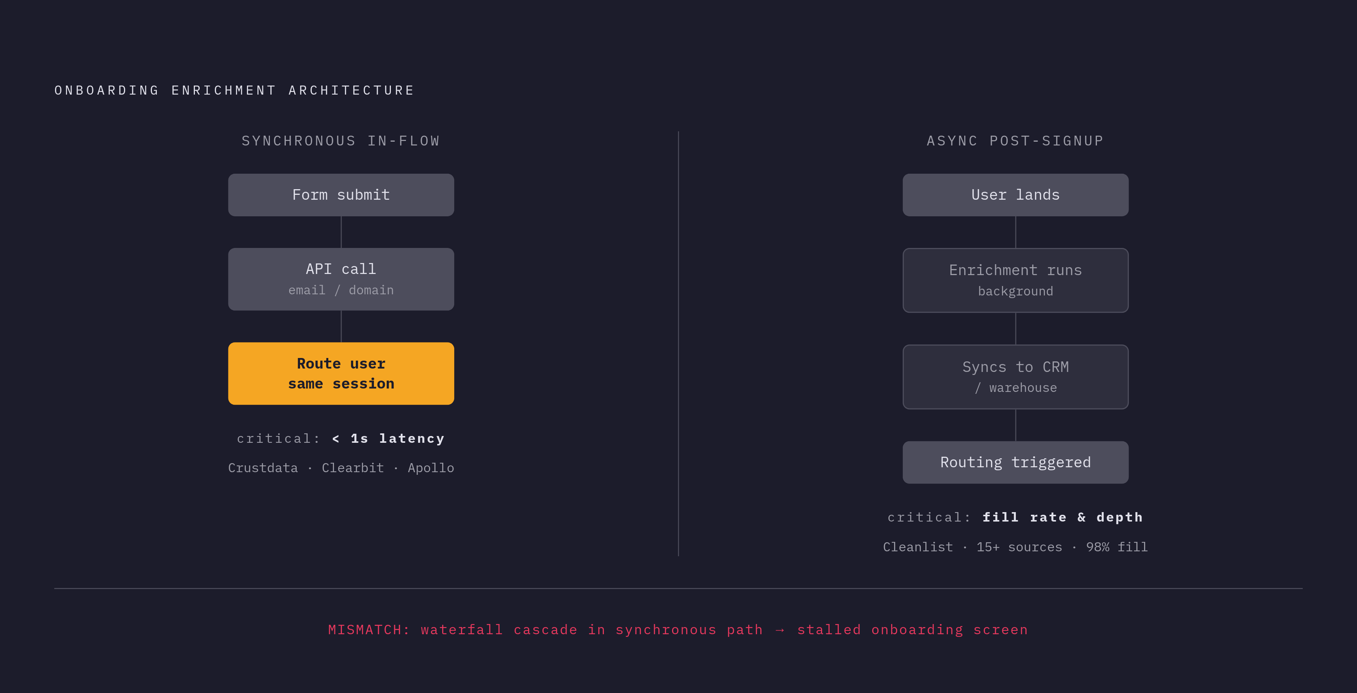Click the orange 'Route user same session' box
The image size is (1357, 693).
[341, 373]
